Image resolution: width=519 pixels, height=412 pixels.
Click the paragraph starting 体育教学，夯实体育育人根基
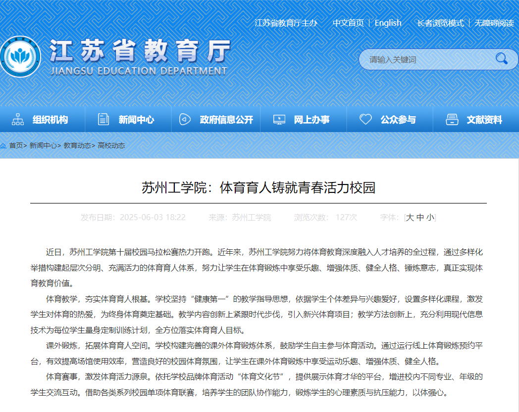coord(257,315)
